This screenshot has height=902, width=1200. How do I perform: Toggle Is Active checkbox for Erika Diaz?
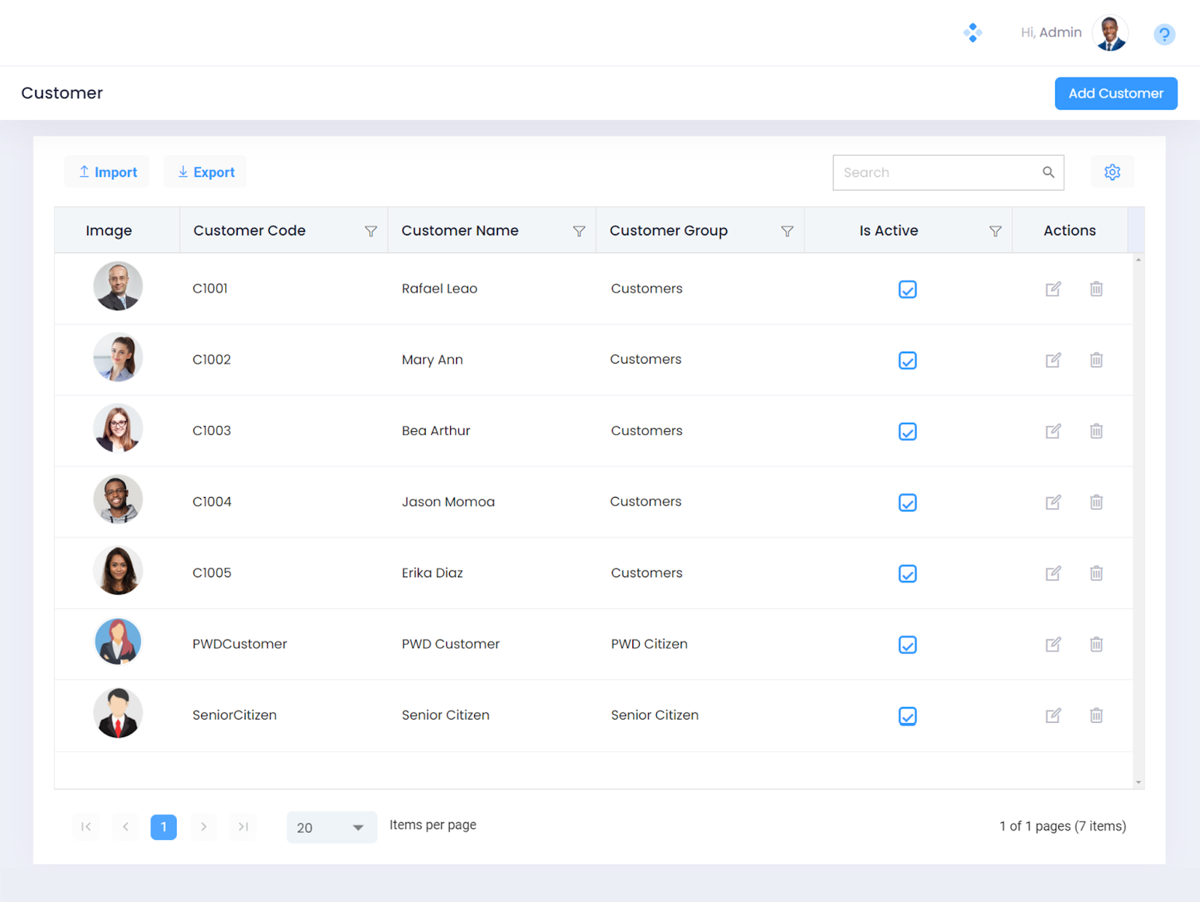[x=907, y=574]
